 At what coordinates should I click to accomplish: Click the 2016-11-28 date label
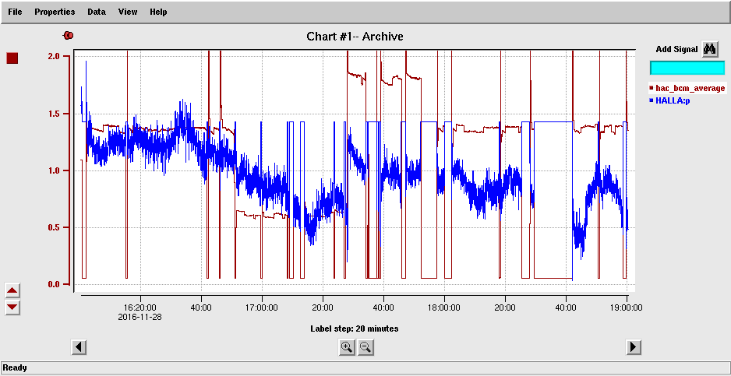pyautogui.click(x=139, y=317)
